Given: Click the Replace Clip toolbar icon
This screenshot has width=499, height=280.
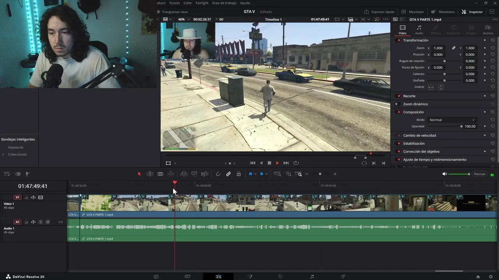Looking at the screenshot, I should click(x=204, y=174).
